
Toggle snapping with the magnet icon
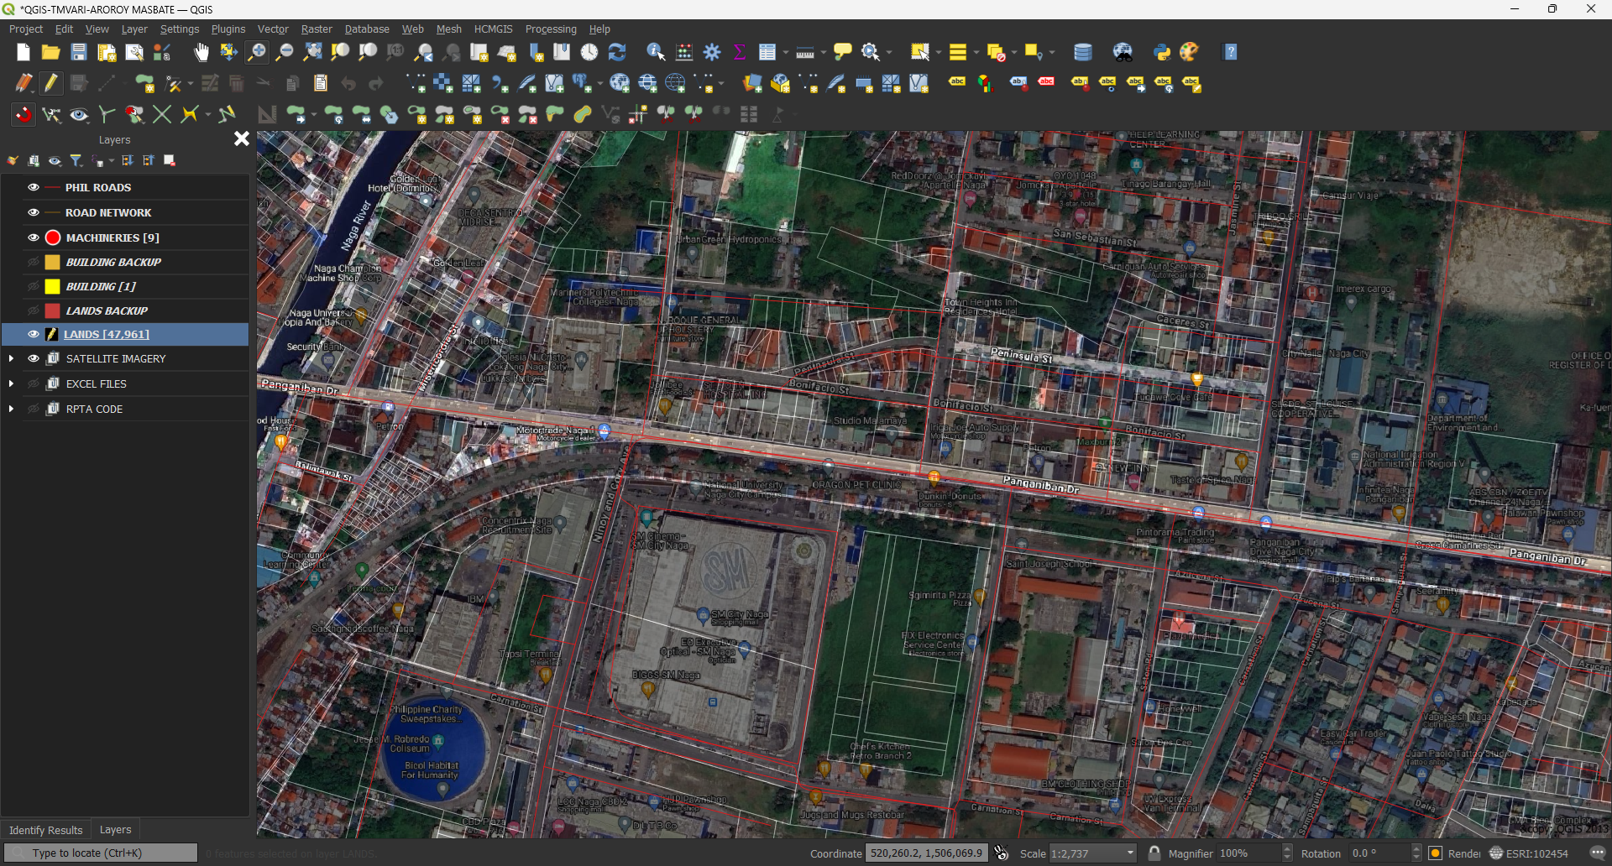[x=24, y=114]
